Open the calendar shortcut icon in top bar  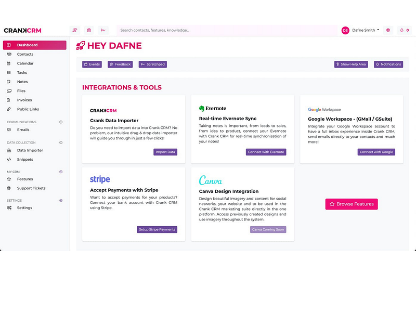tap(89, 30)
